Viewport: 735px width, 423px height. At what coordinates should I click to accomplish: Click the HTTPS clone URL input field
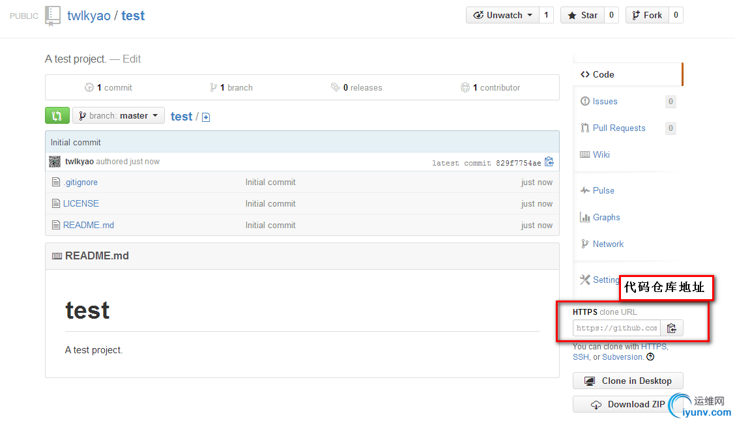(617, 328)
